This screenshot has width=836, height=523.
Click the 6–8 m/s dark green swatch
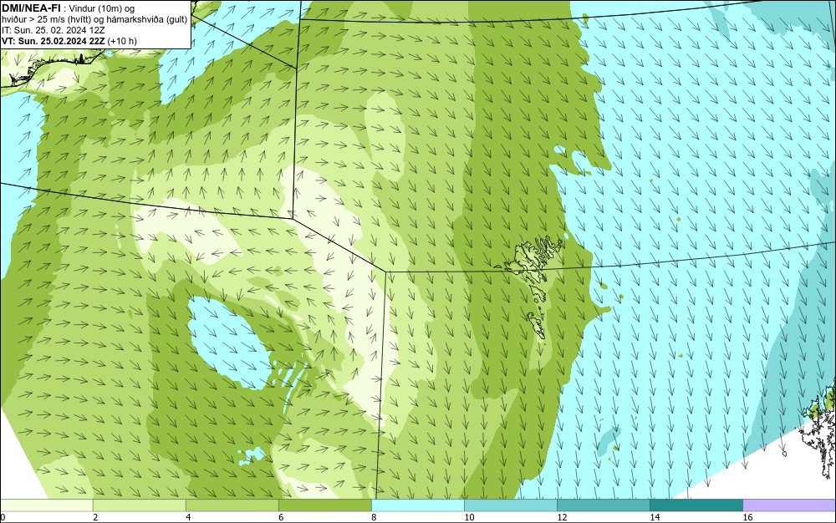click(324, 505)
